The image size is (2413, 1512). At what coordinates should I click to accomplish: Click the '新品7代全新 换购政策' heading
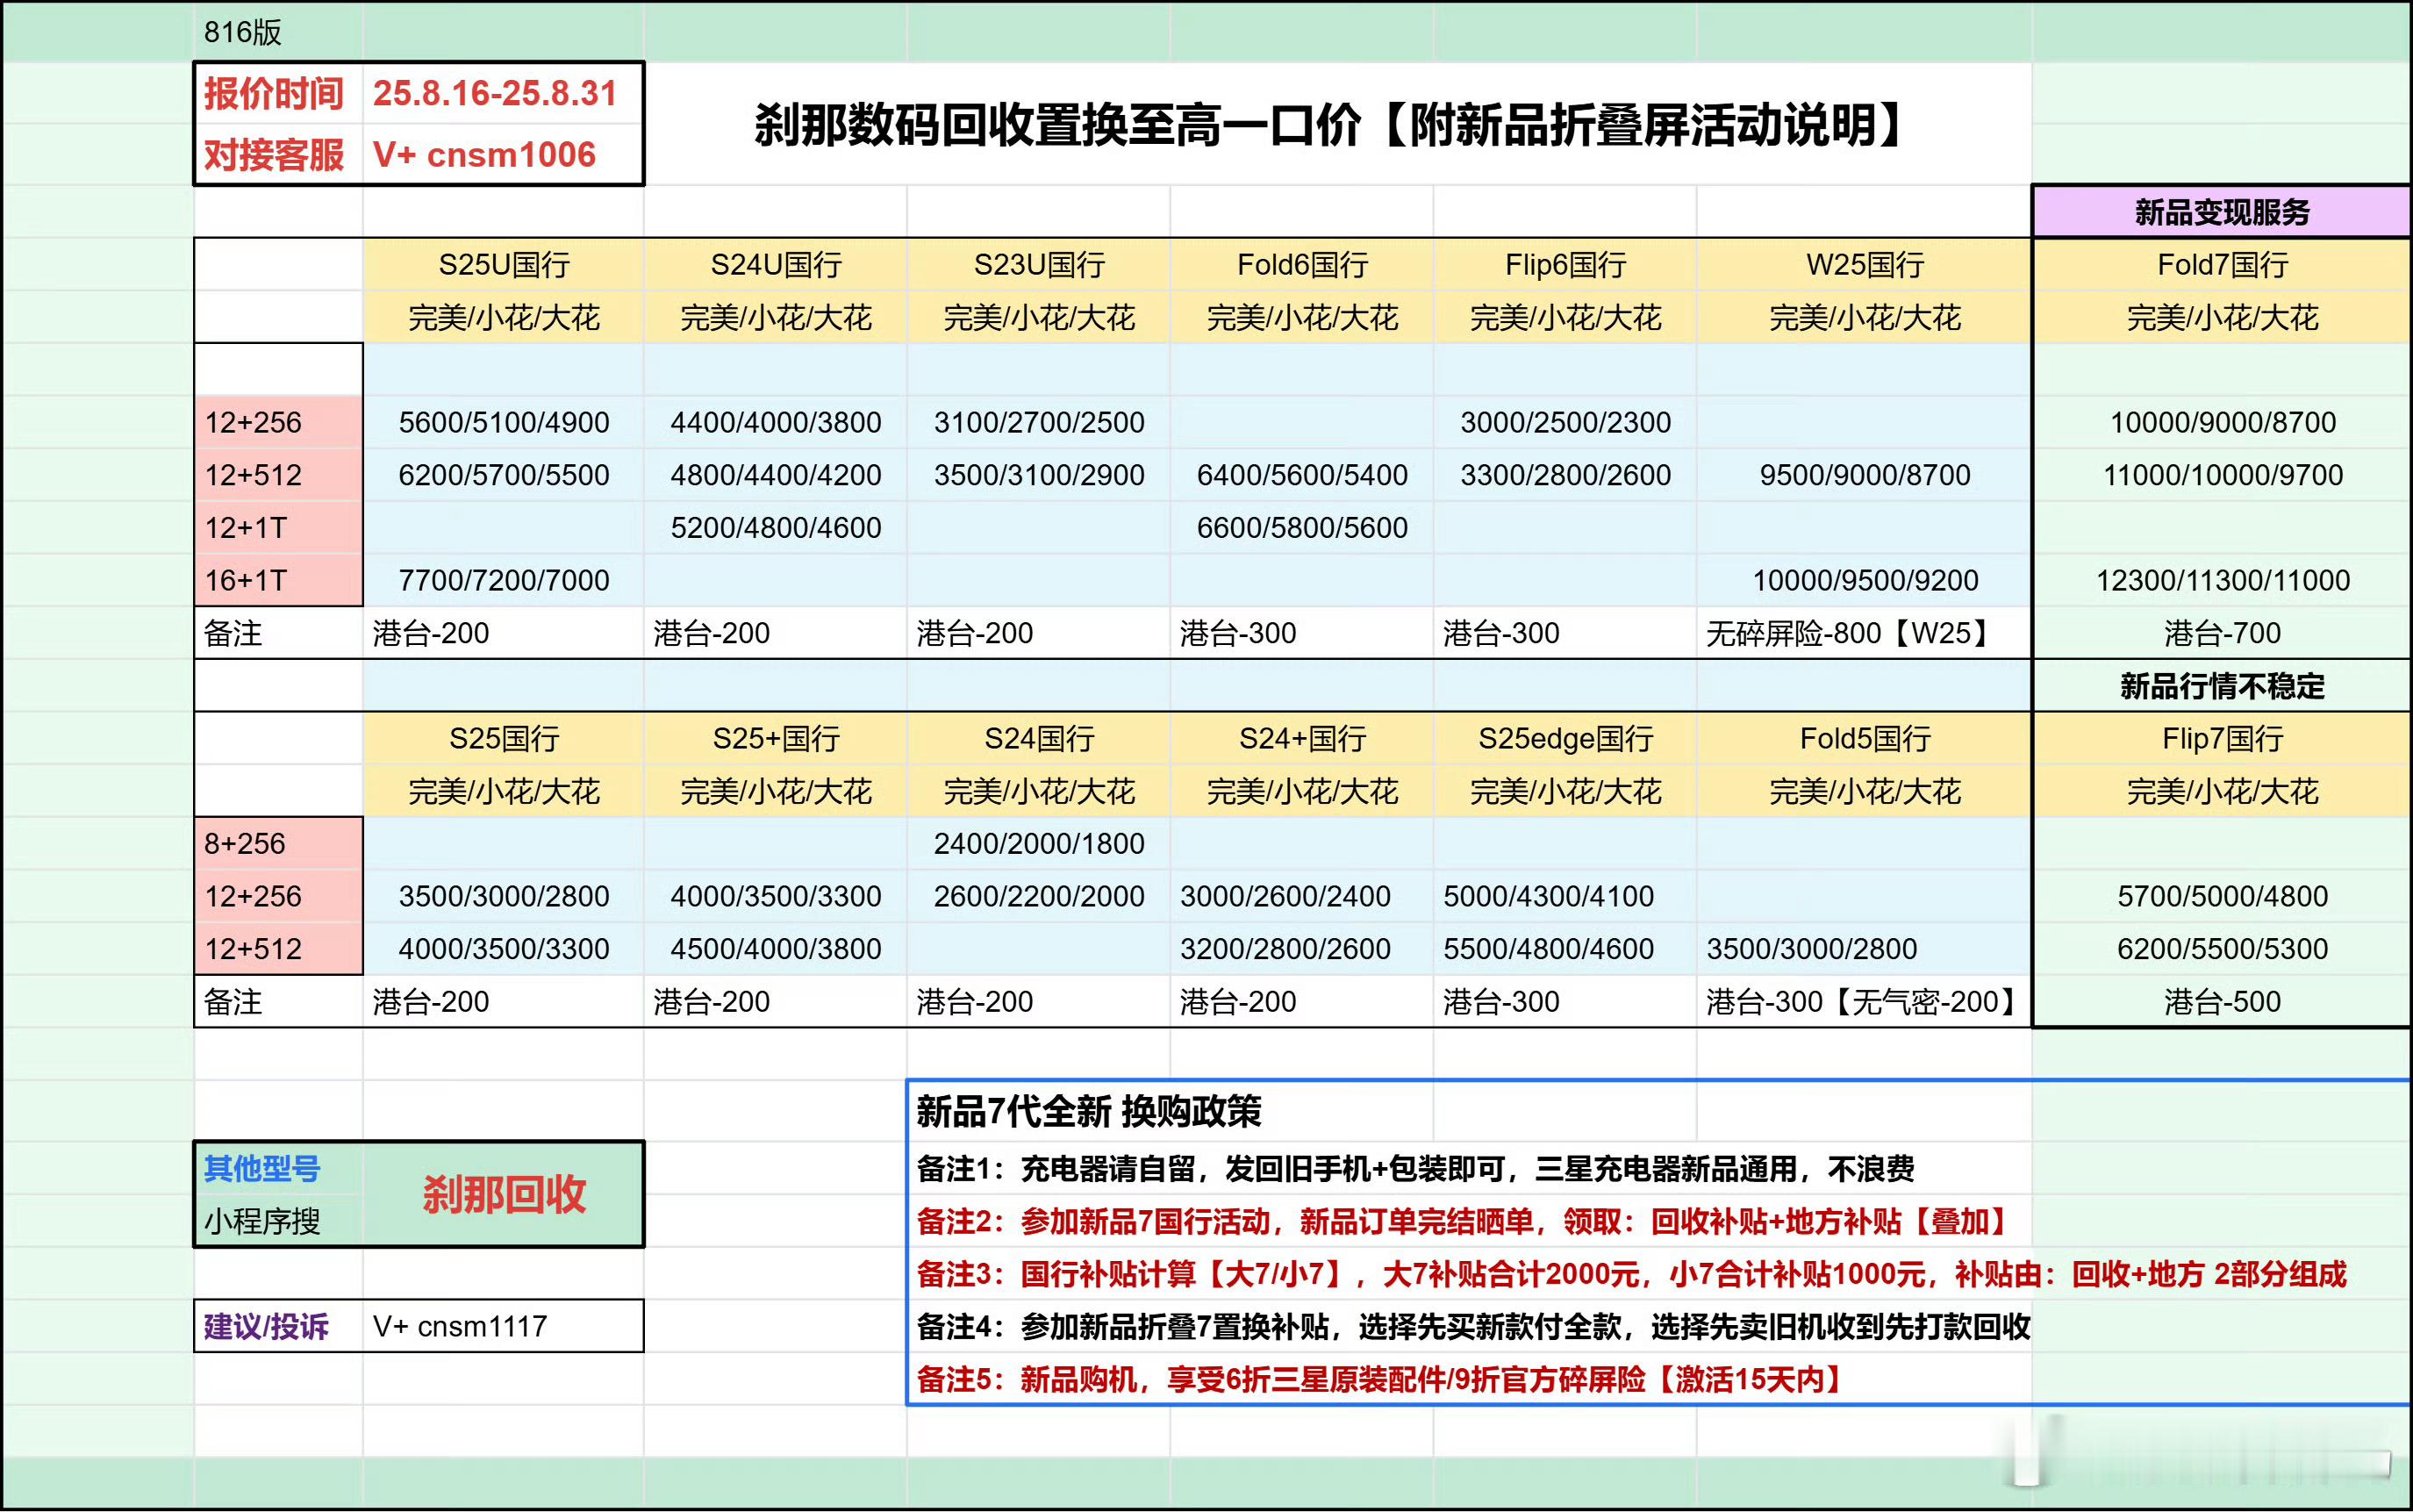coord(1089,1111)
